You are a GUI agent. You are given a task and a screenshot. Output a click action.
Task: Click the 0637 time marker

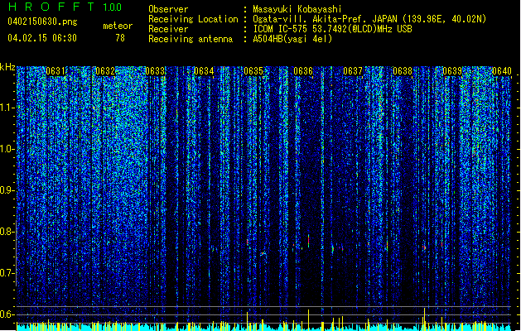point(353,71)
